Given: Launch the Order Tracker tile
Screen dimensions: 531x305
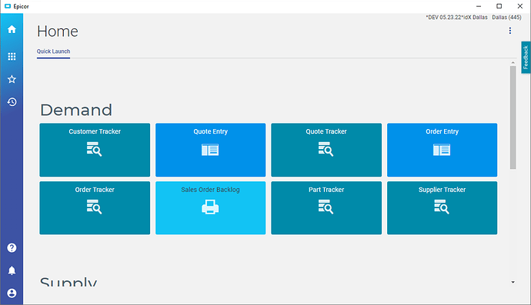Looking at the screenshot, I should [x=95, y=208].
